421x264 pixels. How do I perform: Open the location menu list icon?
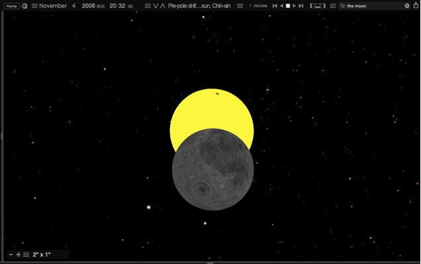148,6
